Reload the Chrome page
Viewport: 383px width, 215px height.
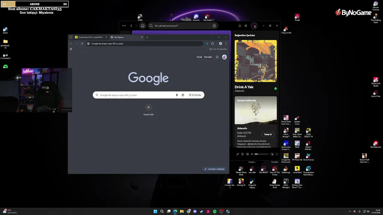coord(82,44)
